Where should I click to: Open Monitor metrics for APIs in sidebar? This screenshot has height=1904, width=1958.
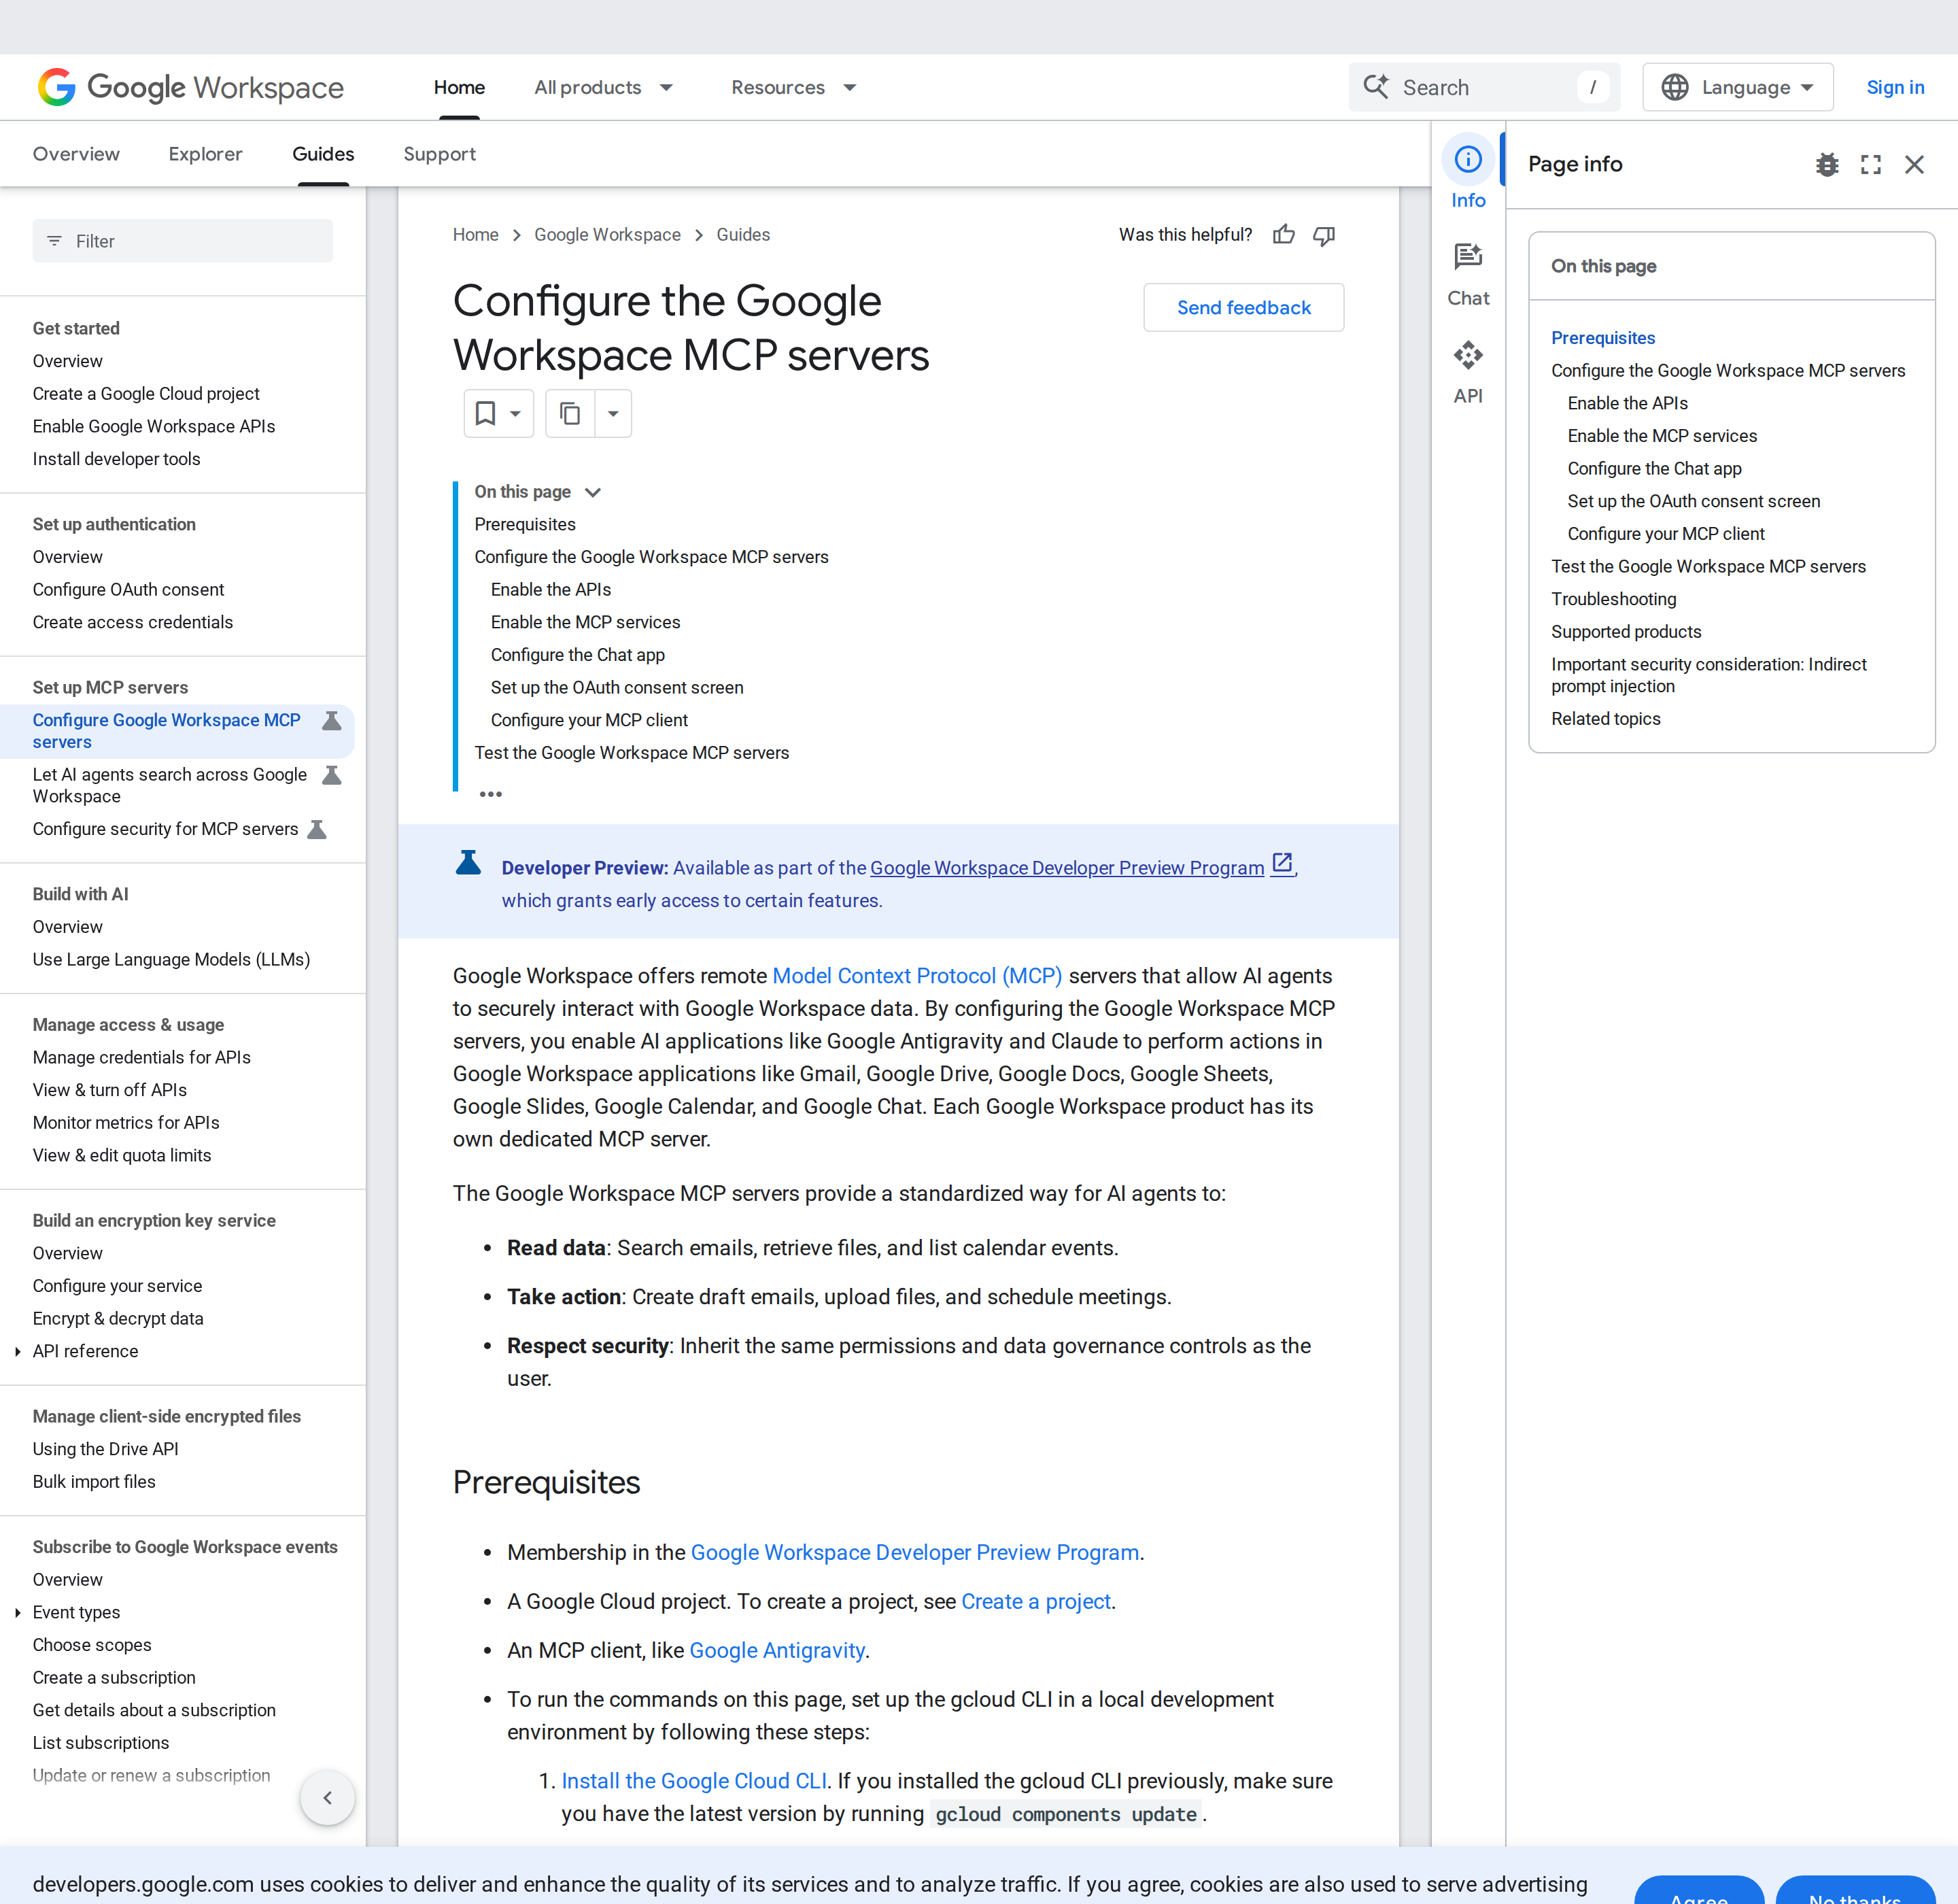(x=126, y=1123)
